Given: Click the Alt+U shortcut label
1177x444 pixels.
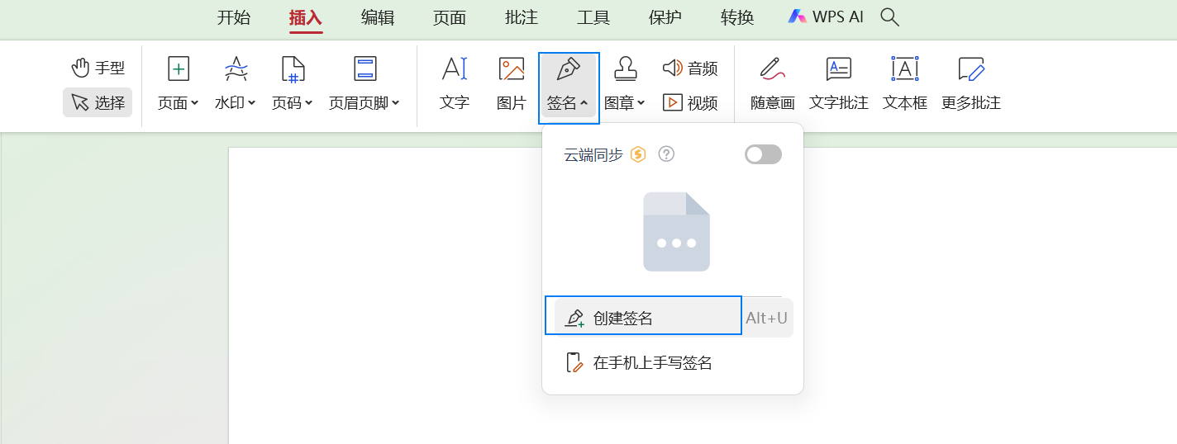Looking at the screenshot, I should pos(766,318).
